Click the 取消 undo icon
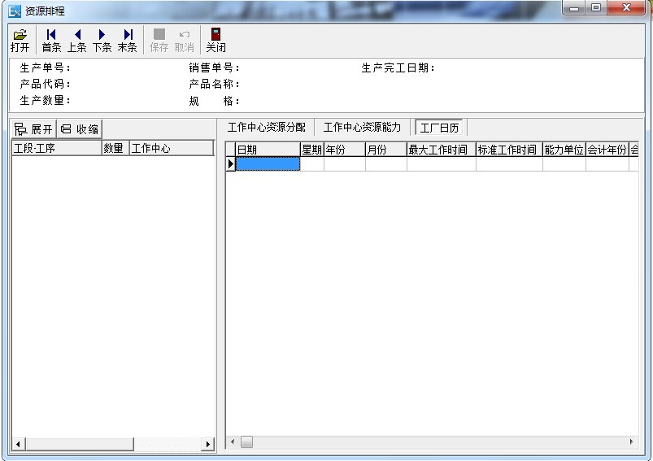Screen dimensions: 653x461 coord(184,41)
